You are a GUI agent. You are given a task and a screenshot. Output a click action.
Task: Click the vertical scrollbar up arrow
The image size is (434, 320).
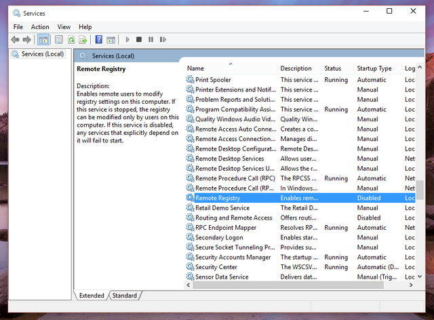420,67
